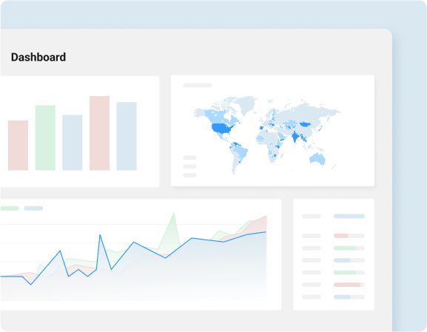Toggle the green legend pill above line chart

10,209
